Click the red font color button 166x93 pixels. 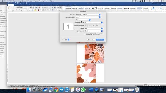tap(38, 10)
